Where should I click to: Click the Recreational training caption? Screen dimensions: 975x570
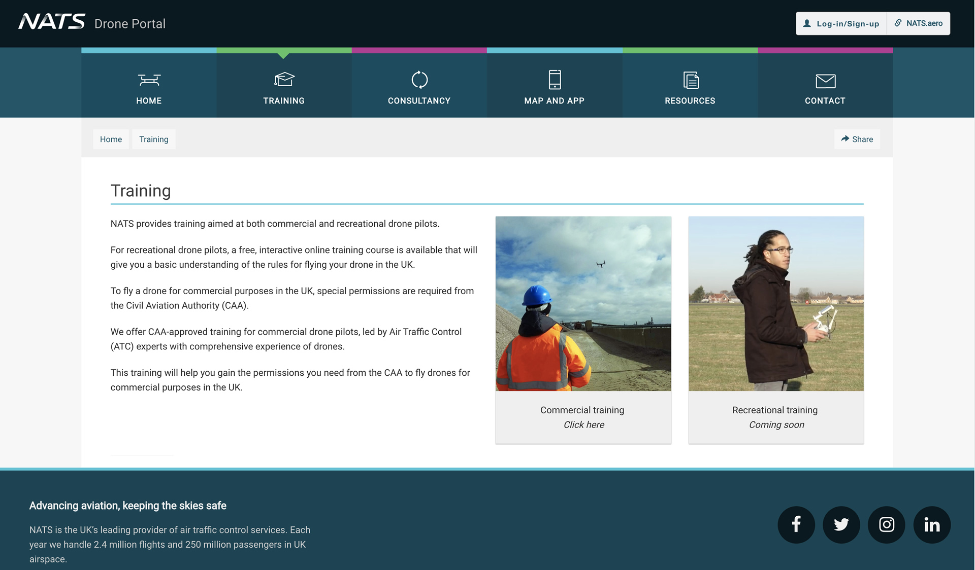[x=775, y=410]
